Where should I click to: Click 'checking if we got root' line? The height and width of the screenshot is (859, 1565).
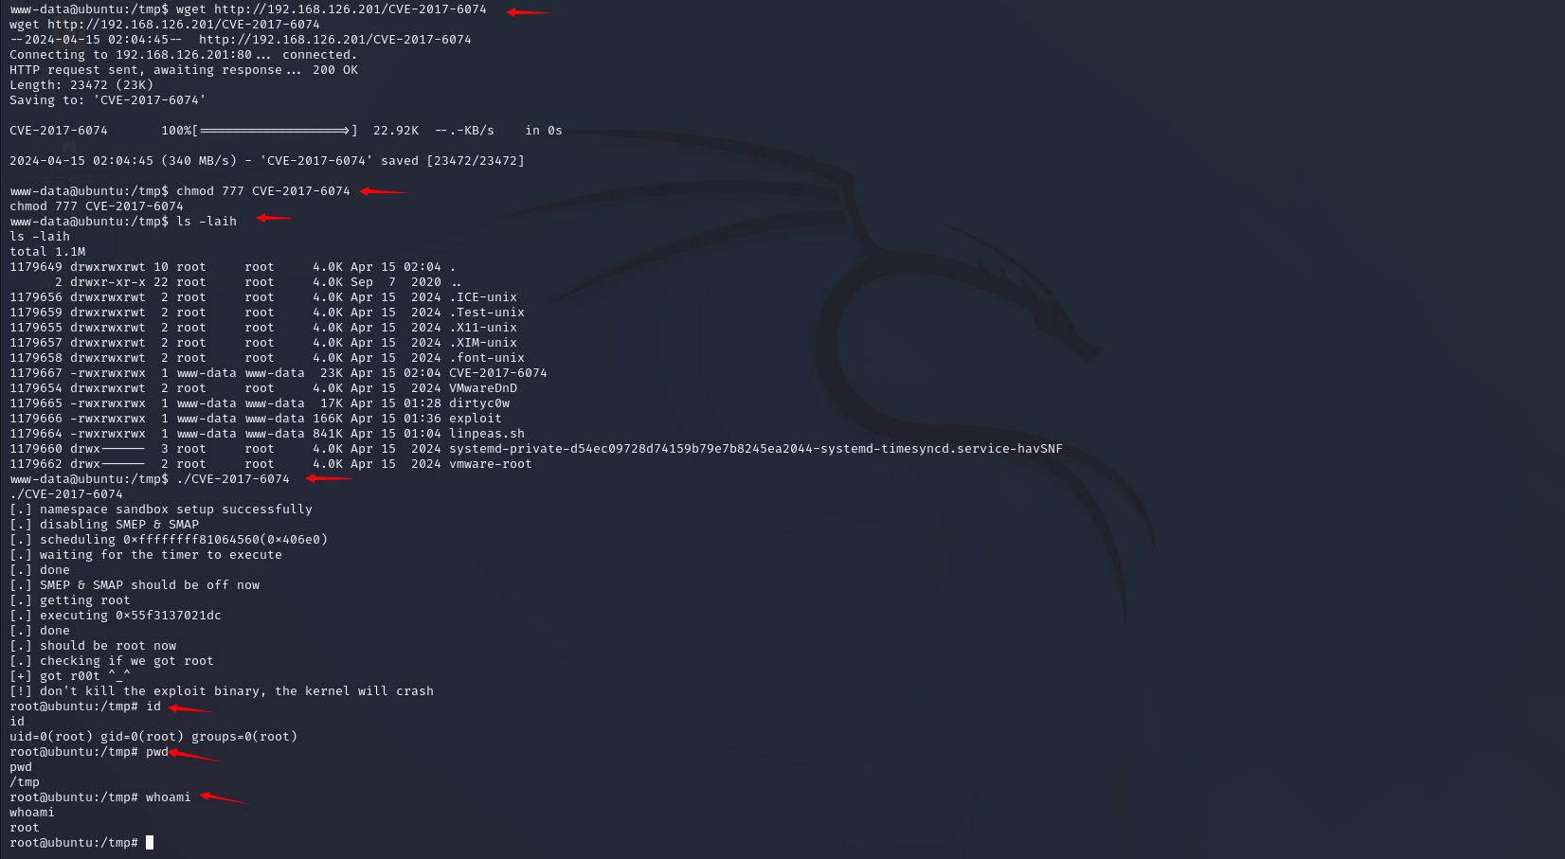tap(112, 661)
